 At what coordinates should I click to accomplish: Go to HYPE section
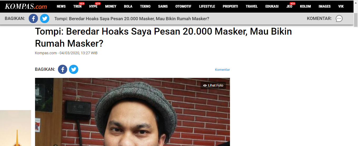93,7
